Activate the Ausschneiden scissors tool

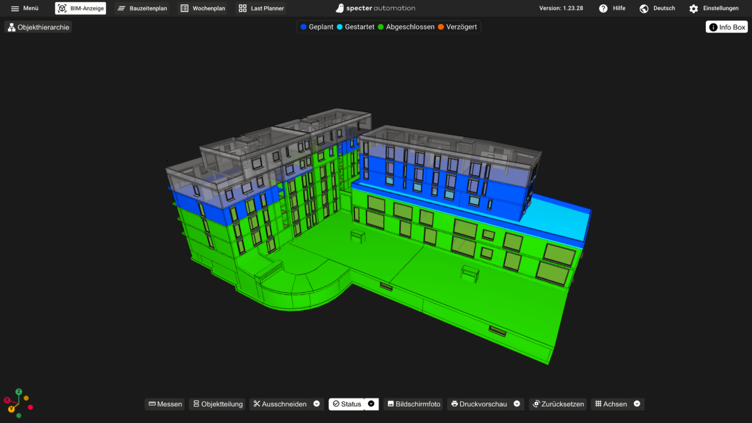pyautogui.click(x=280, y=404)
